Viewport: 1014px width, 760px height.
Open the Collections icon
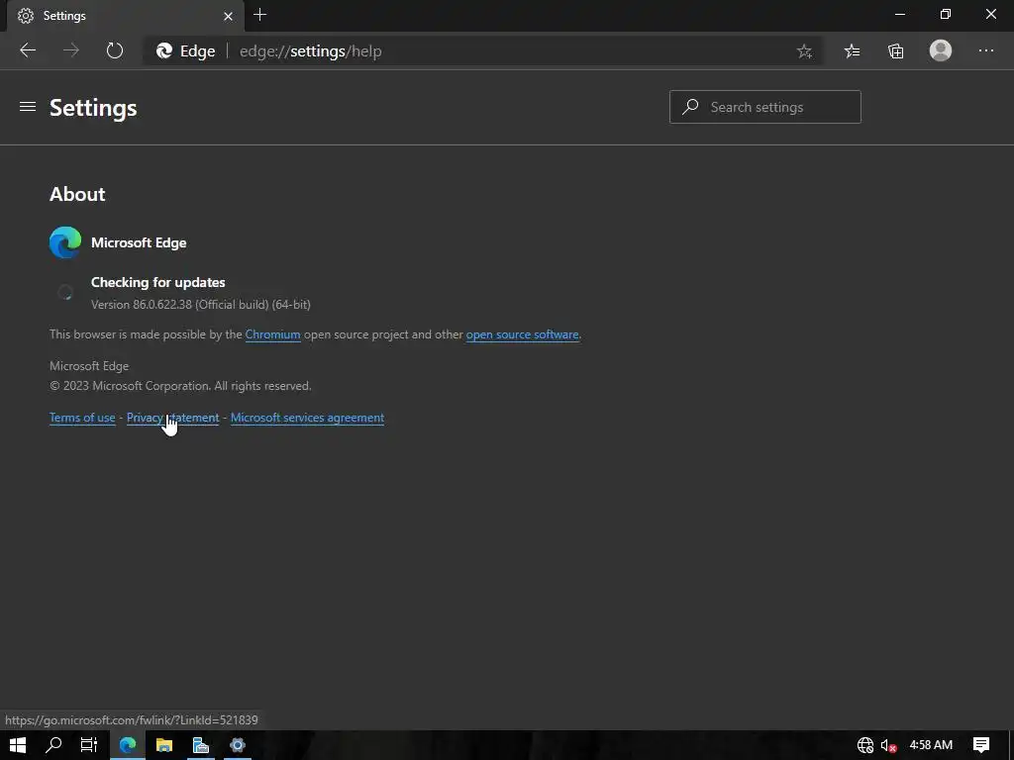click(895, 51)
